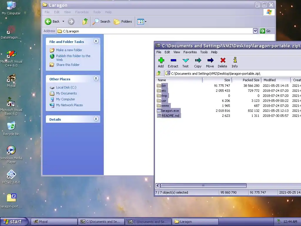301x226 pixels.
Task: Toggle the Folders pane in Laragon window
Action: click(123, 21)
